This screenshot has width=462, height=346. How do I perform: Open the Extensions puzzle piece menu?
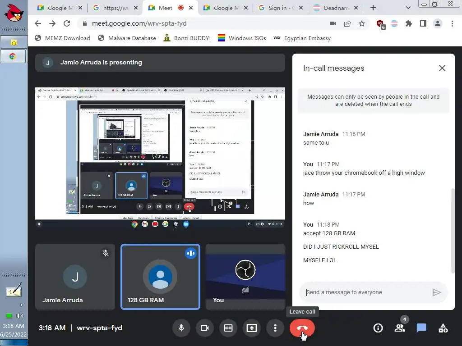coord(409,23)
